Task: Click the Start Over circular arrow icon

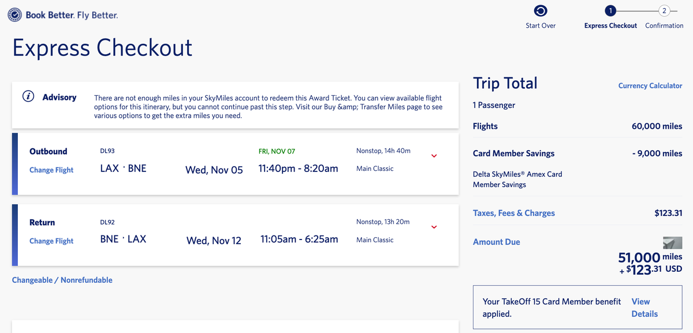Action: pyautogui.click(x=541, y=10)
